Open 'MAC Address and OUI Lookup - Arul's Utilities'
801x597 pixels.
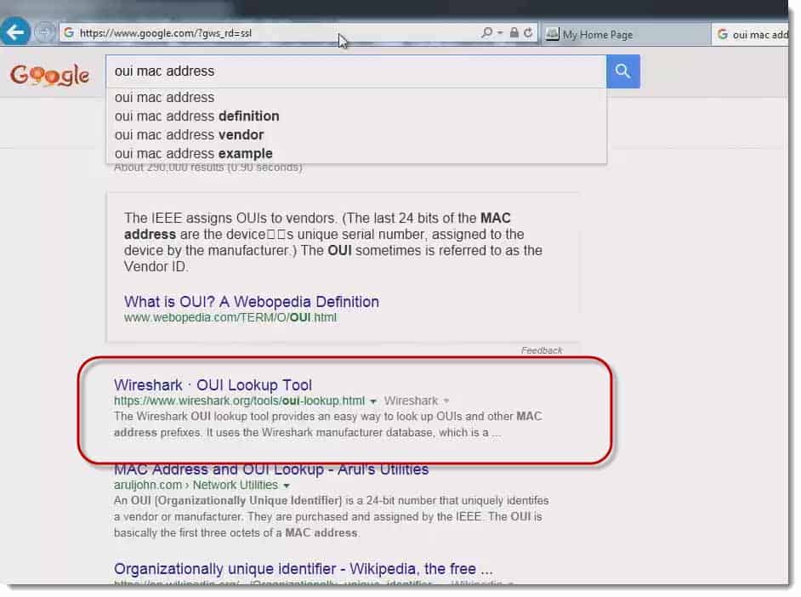pyautogui.click(x=271, y=469)
